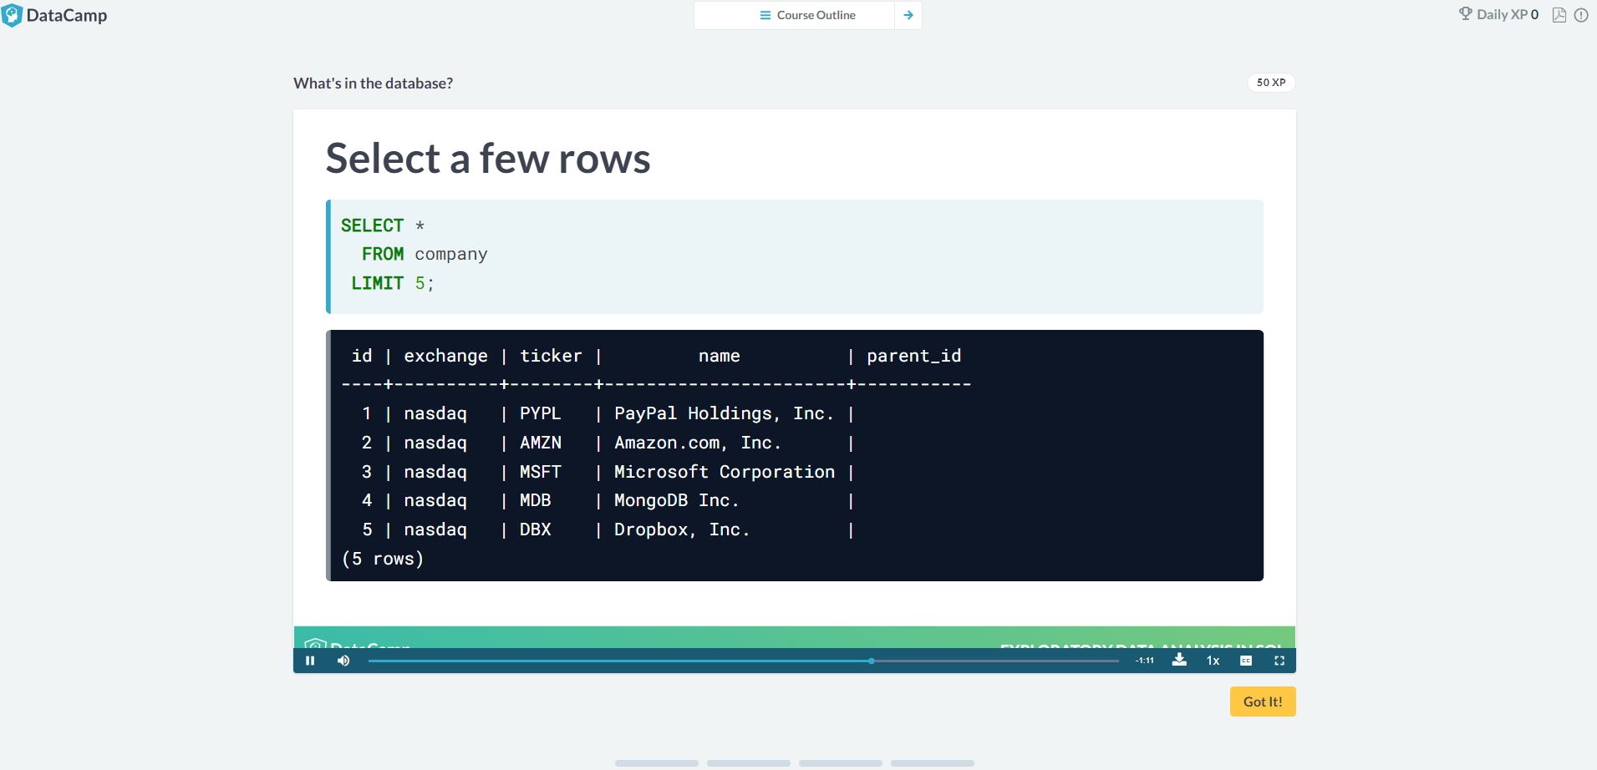Open Daily XP trophy indicator
This screenshot has height=770, width=1597.
point(1498,14)
